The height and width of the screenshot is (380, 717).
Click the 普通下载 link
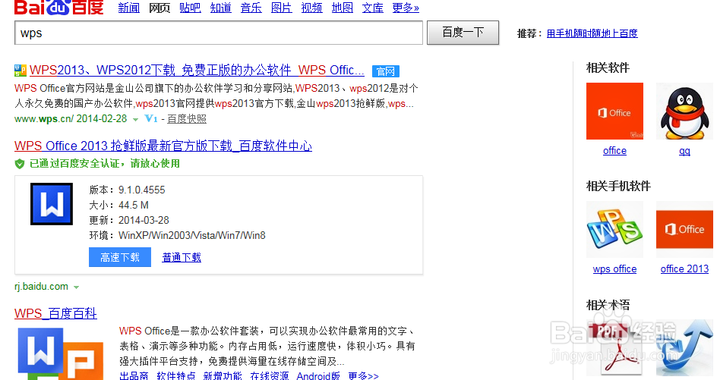tap(182, 258)
